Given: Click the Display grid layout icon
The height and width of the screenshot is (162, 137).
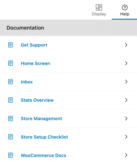Looking at the screenshot, I should (x=99, y=8).
